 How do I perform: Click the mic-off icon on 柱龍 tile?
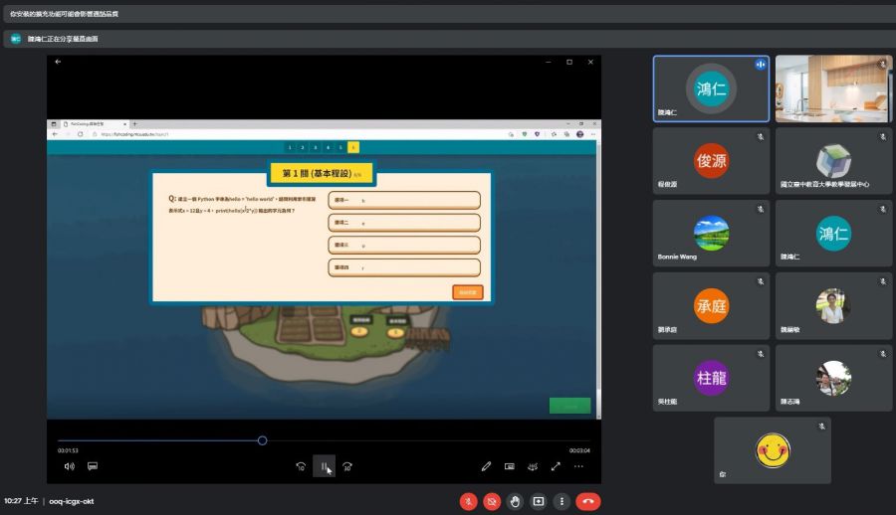pyautogui.click(x=761, y=354)
